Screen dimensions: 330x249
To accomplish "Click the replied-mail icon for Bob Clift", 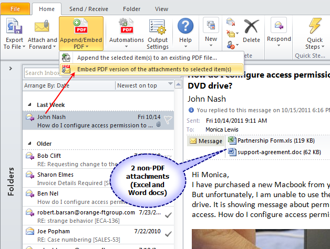I will point(30,156).
